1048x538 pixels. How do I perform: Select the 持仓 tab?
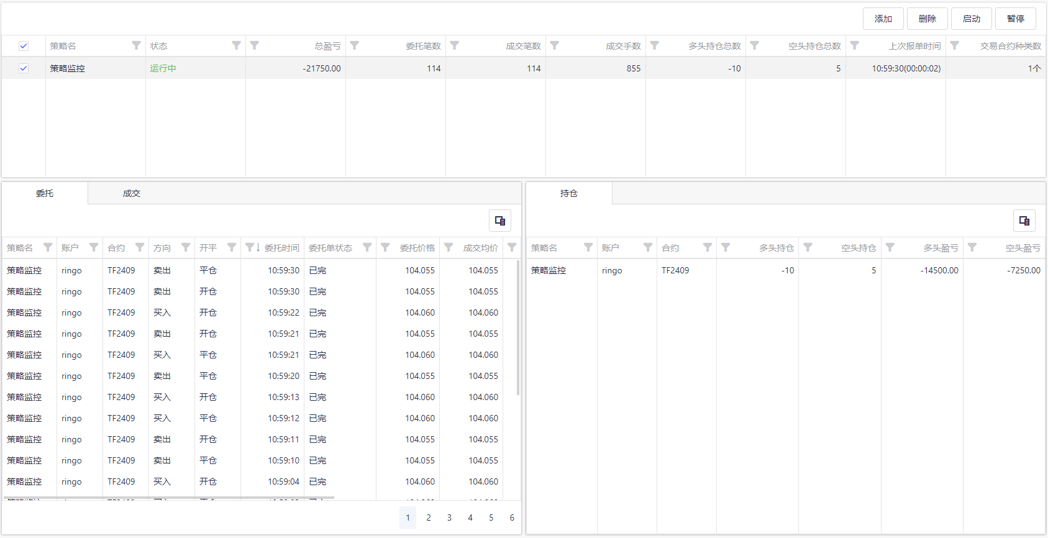(569, 193)
